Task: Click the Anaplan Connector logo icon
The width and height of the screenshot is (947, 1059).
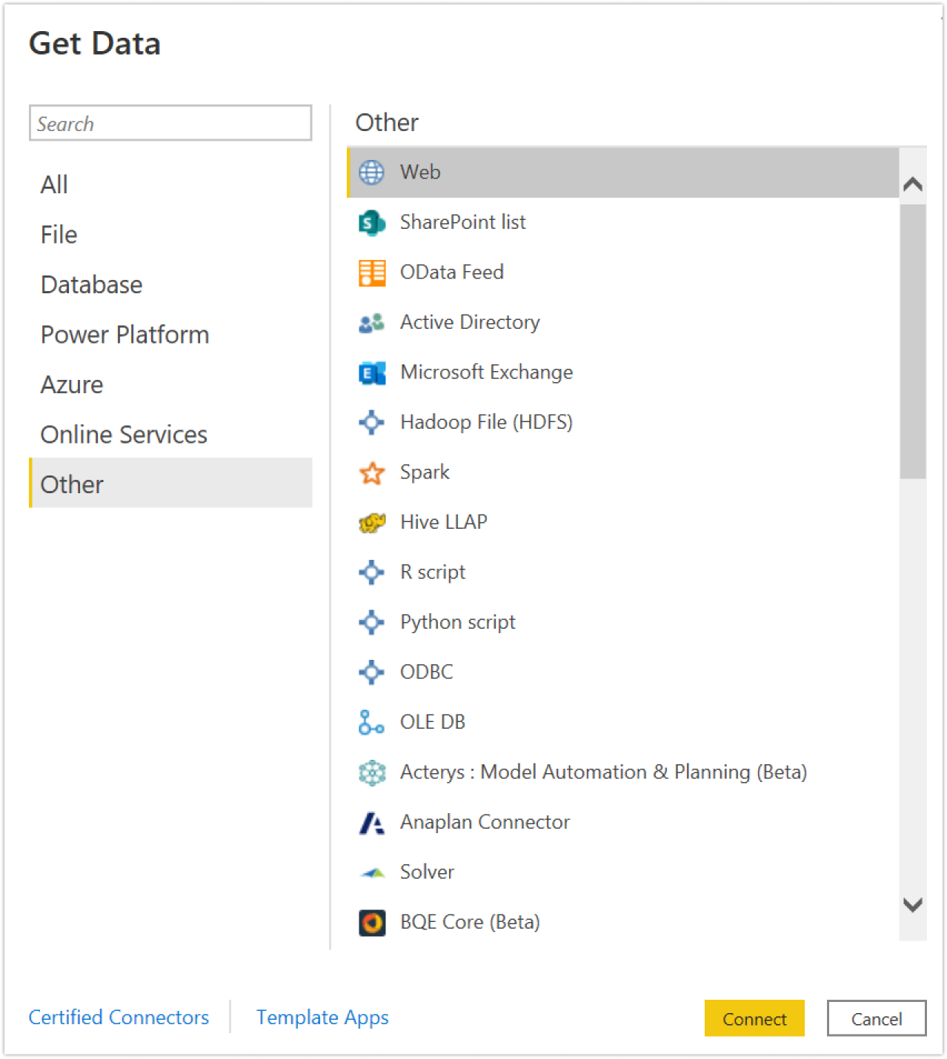Action: click(371, 822)
